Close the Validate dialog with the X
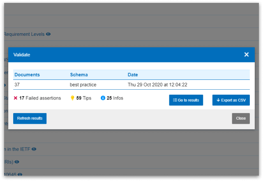 (246, 54)
